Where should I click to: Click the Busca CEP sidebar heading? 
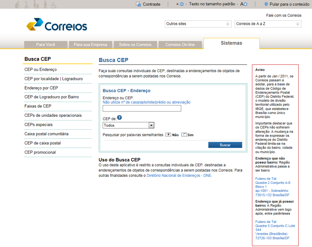pyautogui.click(x=38, y=59)
